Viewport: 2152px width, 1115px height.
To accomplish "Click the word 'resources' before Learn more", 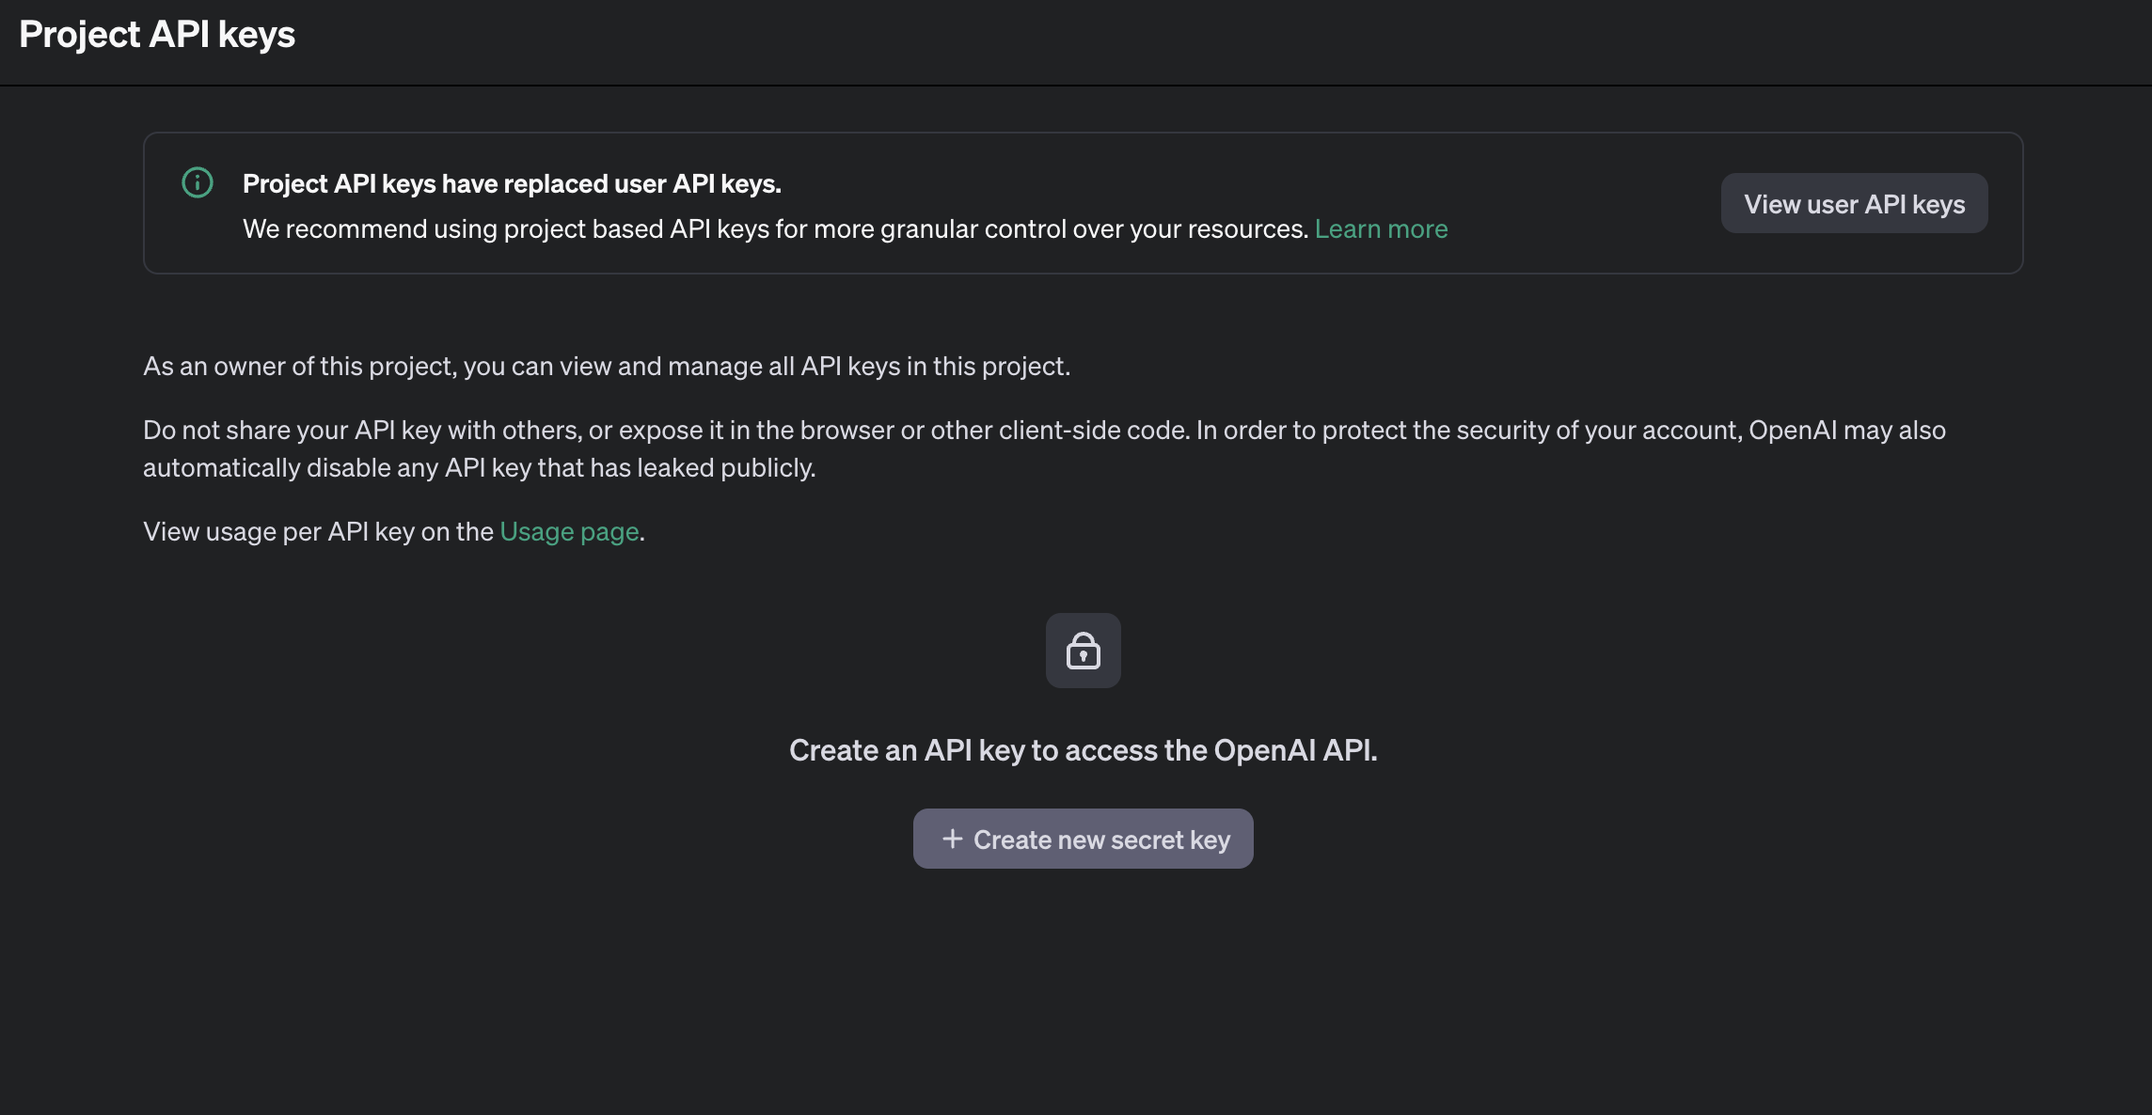I will coord(1246,229).
